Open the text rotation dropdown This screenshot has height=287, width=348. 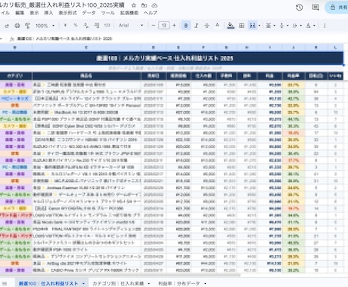pyautogui.click(x=310, y=26)
